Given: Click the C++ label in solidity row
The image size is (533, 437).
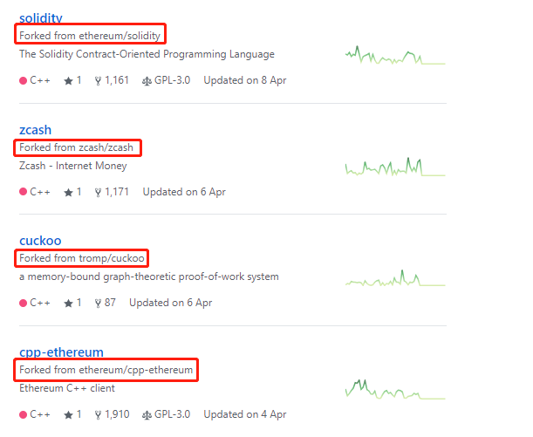Looking at the screenshot, I should (x=40, y=80).
